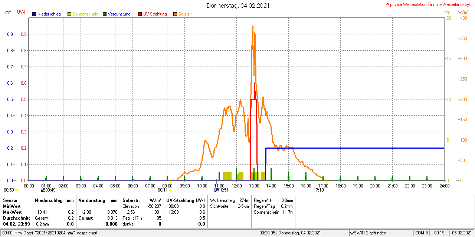Viewport: 475px width, 237px height.
Task: Click the orange Solarstr. legend swatch
Action: coord(175,14)
